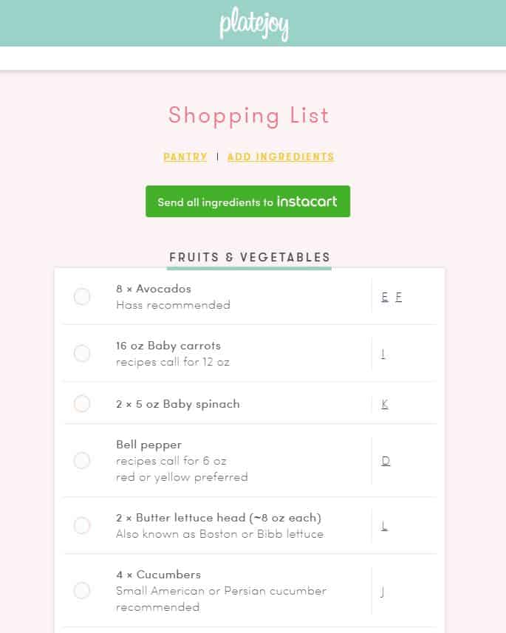506x633 pixels.
Task: Open recipe link I for Baby carrots
Action: coord(383,354)
